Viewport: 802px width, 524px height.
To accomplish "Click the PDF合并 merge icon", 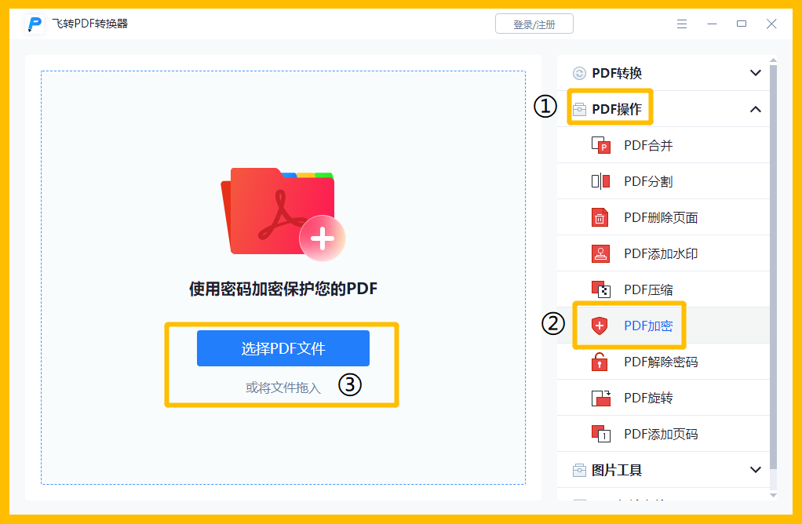I will click(x=600, y=145).
